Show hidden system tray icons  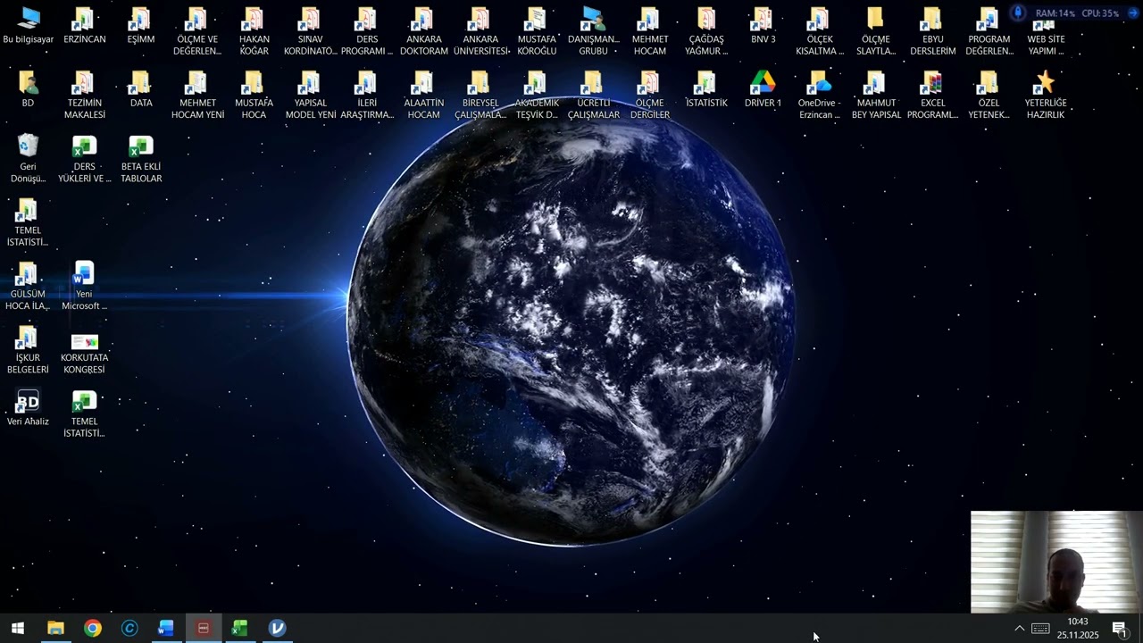(1019, 629)
